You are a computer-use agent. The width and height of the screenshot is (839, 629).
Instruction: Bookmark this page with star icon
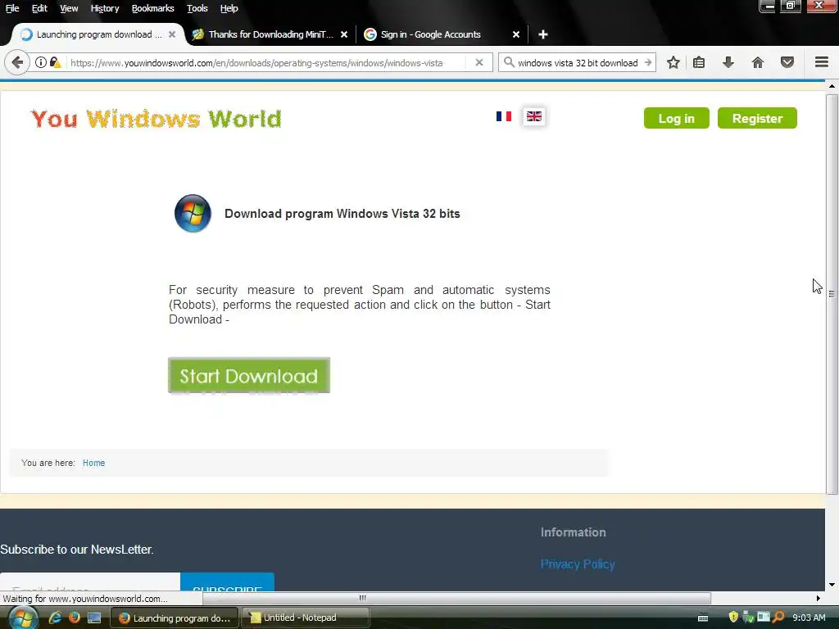pos(673,62)
